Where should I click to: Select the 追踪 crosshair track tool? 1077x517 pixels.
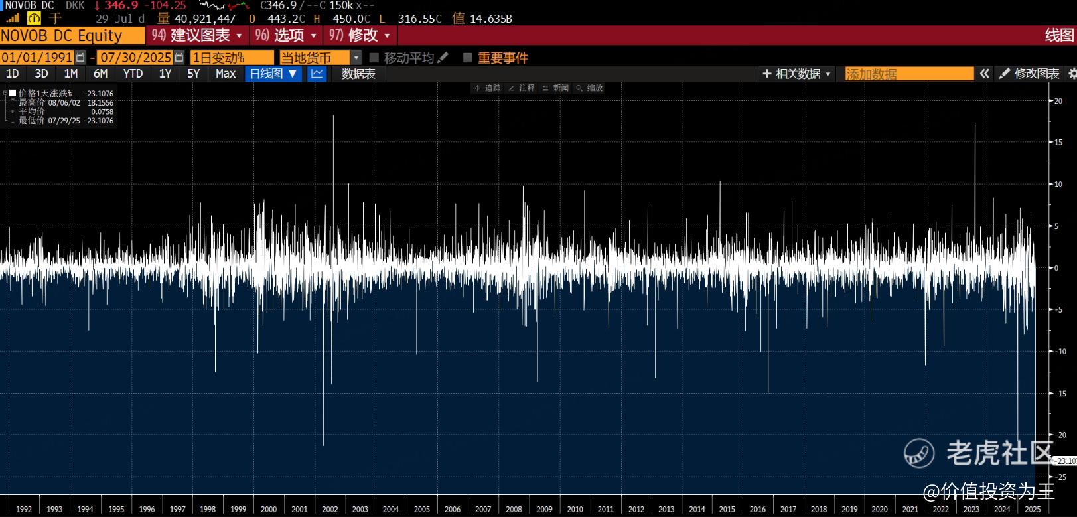[x=487, y=88]
